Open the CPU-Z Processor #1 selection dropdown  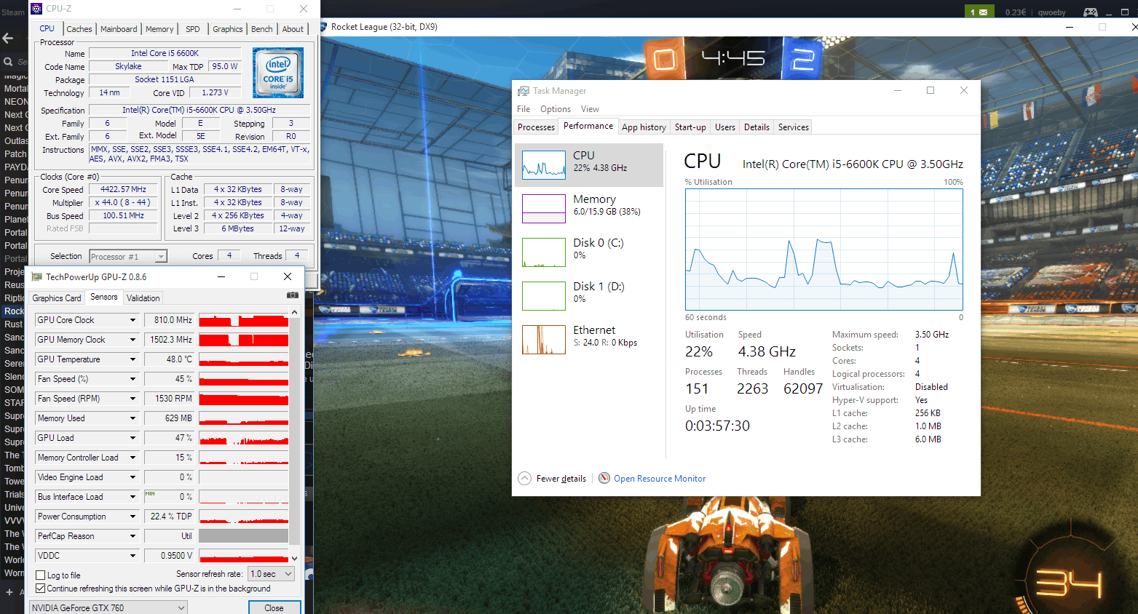coord(128,256)
